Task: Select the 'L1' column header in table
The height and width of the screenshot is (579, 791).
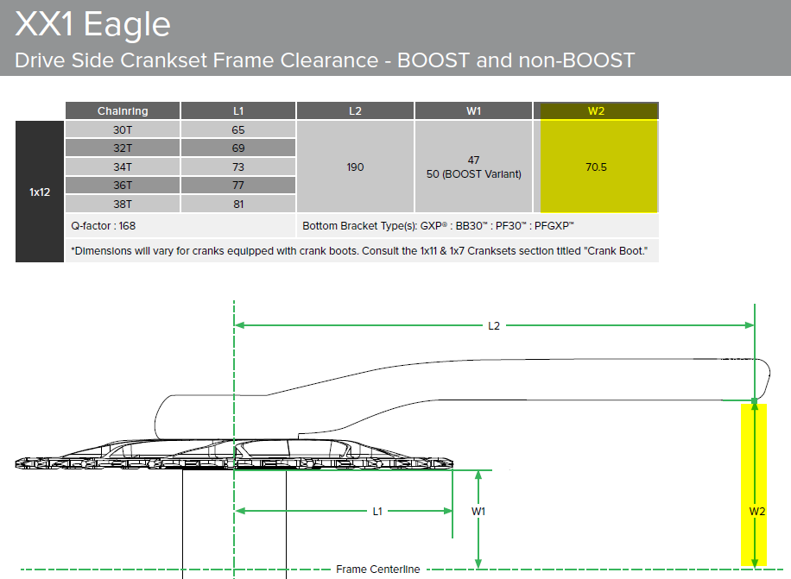Action: click(238, 110)
